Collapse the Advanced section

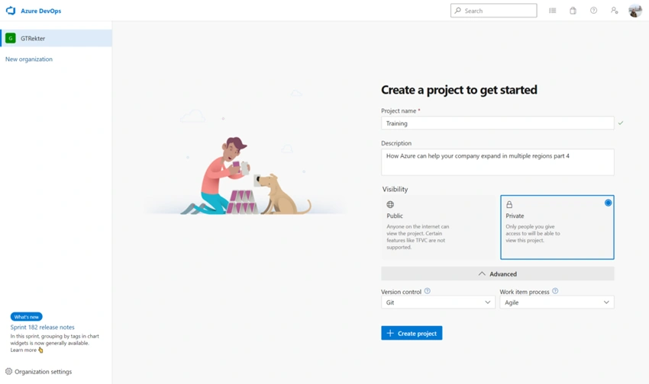pyautogui.click(x=498, y=274)
